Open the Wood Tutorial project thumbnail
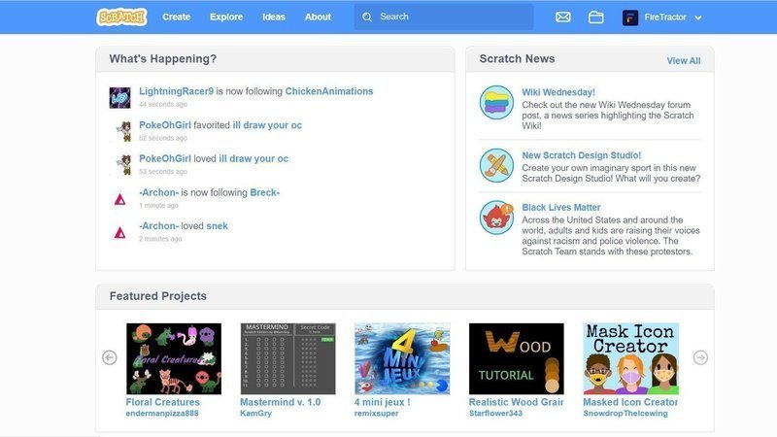Viewport: 777px width, 437px height. (517, 358)
